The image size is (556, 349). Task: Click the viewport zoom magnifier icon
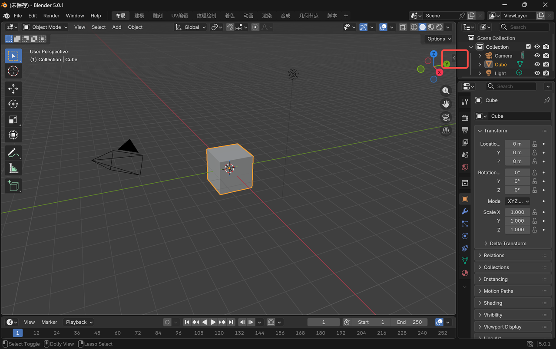446,90
